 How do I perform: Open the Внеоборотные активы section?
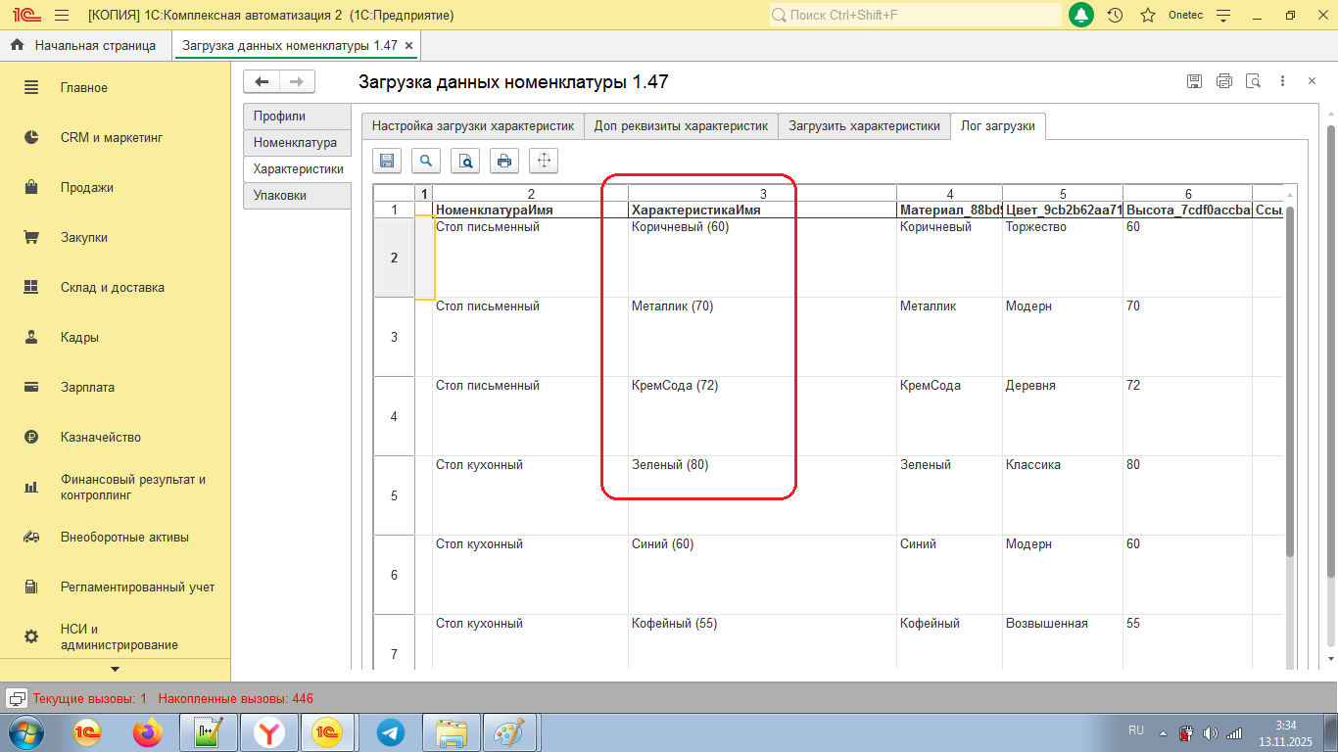click(116, 538)
